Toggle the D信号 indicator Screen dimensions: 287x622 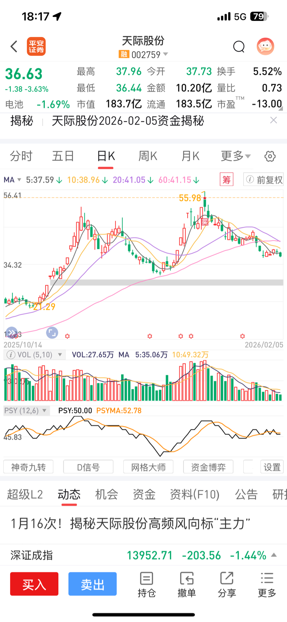click(89, 467)
